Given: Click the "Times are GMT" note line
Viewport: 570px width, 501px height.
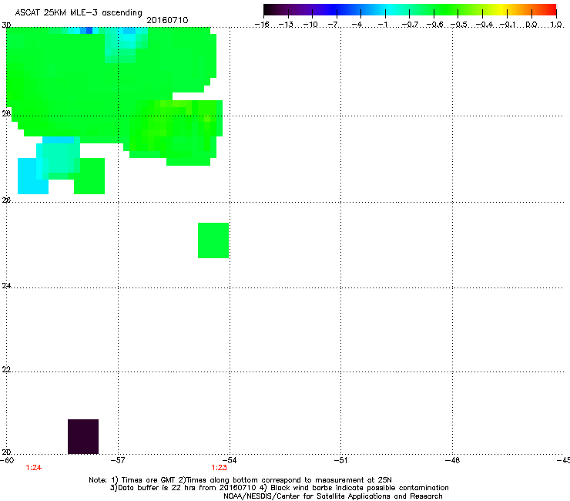Looking at the screenshot, I should pyautogui.click(x=240, y=480).
